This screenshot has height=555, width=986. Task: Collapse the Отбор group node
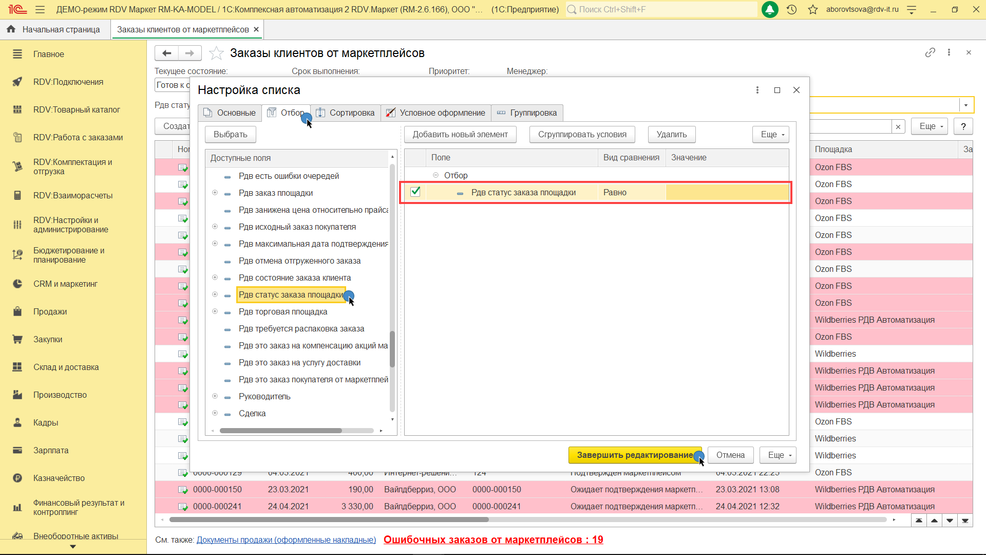point(435,175)
